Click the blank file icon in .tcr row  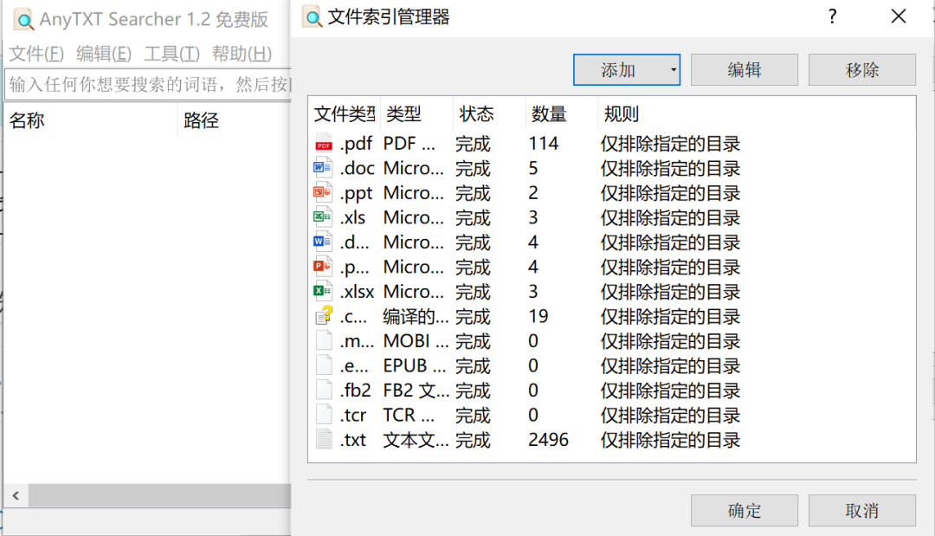[324, 415]
